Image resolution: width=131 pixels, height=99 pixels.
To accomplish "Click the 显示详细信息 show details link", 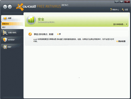I will click(119, 24).
